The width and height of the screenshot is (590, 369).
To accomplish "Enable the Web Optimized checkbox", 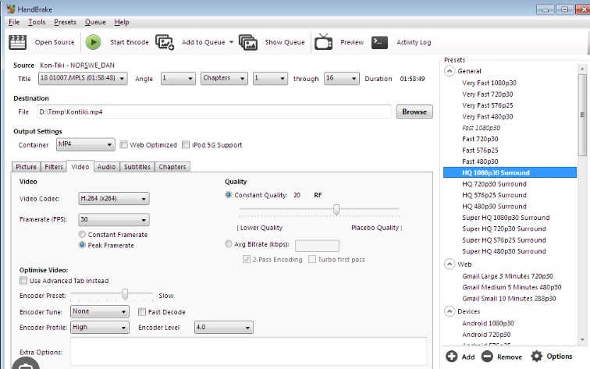I will (123, 144).
